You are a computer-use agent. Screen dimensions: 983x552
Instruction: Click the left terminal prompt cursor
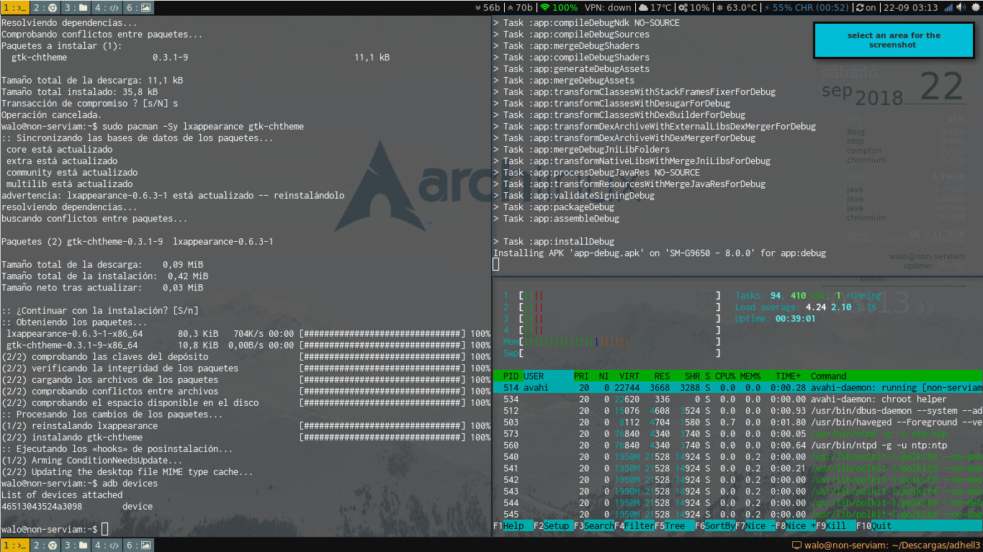(105, 529)
